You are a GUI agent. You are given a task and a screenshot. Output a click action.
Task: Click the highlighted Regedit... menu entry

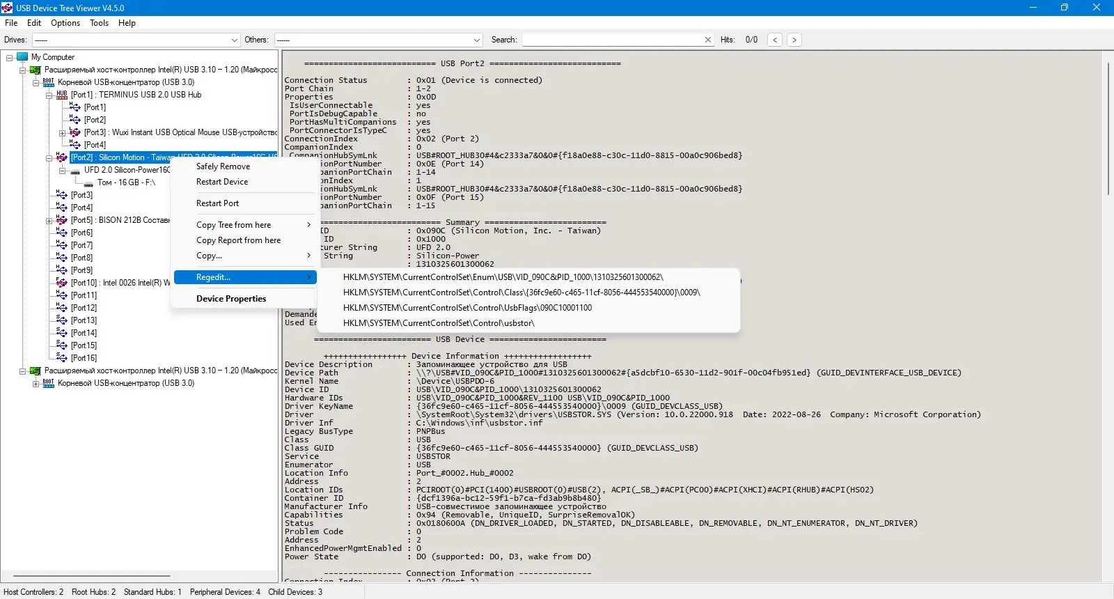click(244, 277)
